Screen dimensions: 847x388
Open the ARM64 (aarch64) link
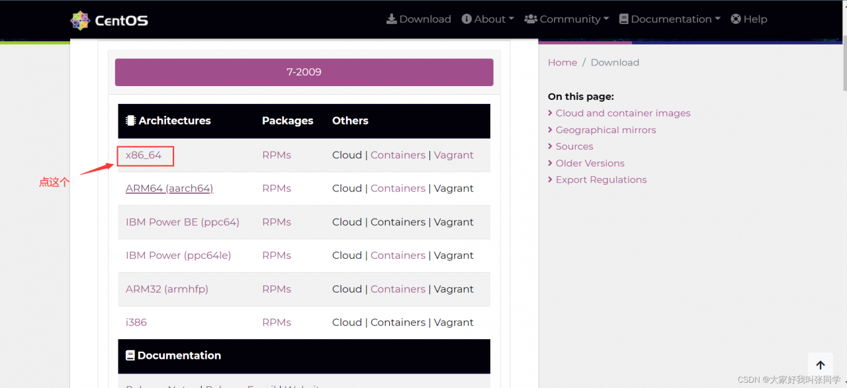[169, 189]
